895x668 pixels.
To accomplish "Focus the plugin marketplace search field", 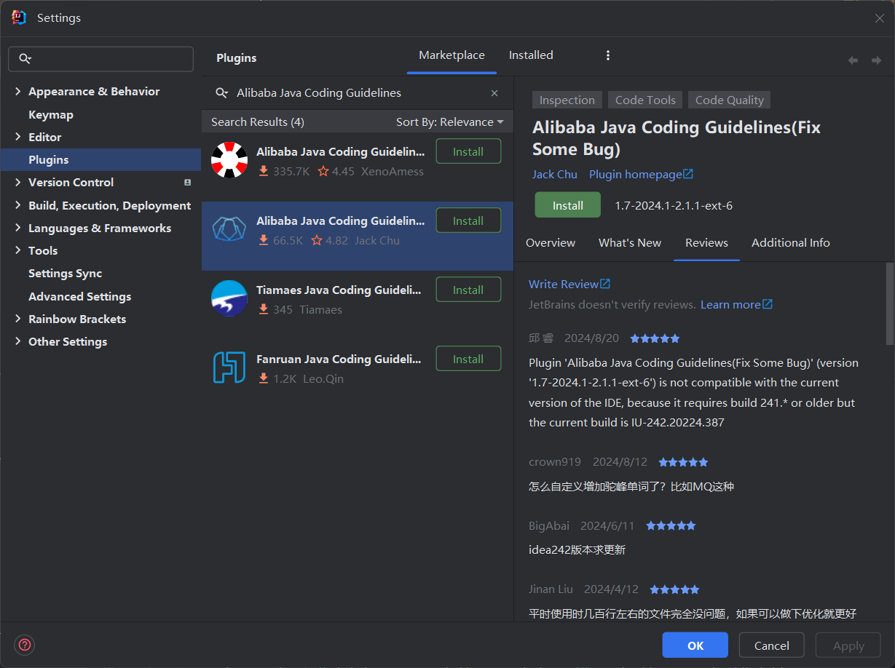I will (x=357, y=93).
